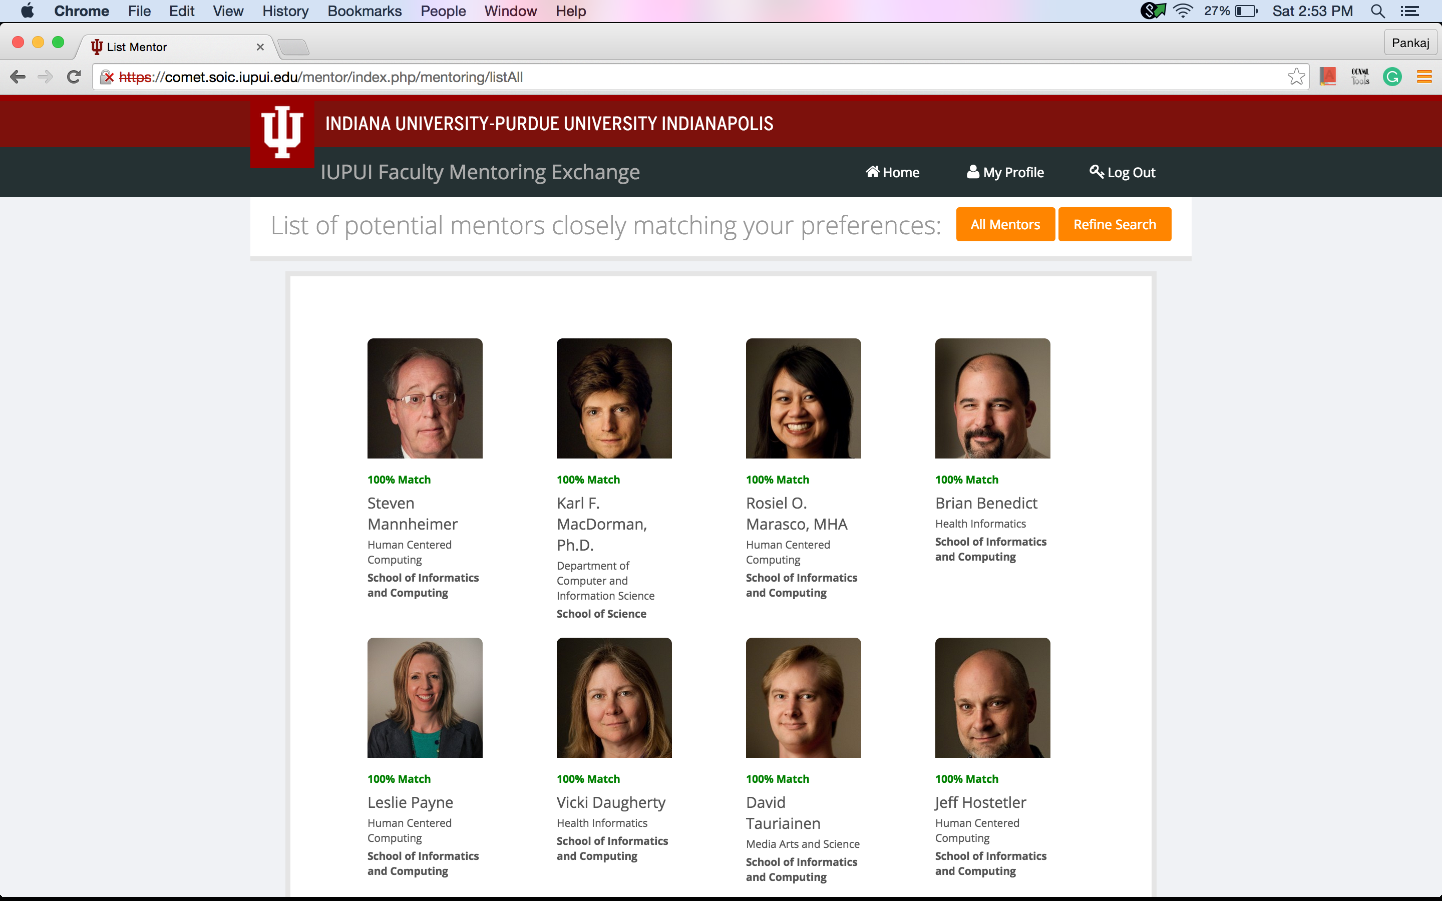This screenshot has height=901, width=1442.
Task: Click the IU trident logo
Action: point(282,132)
